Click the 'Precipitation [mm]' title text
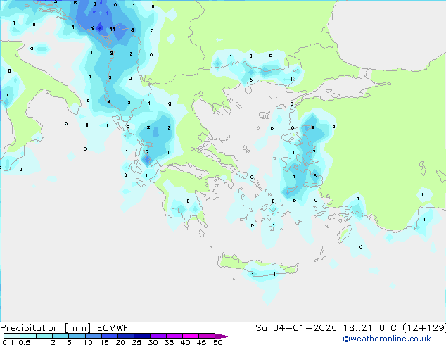The width and height of the screenshot is (446, 345). click(46, 328)
